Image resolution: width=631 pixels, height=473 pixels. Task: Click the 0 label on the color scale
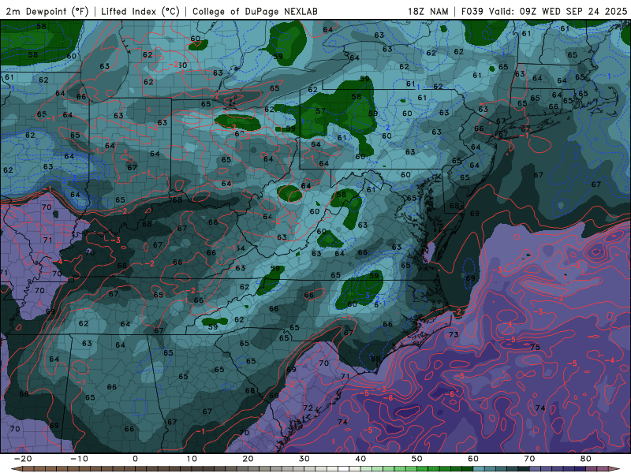coord(135,459)
